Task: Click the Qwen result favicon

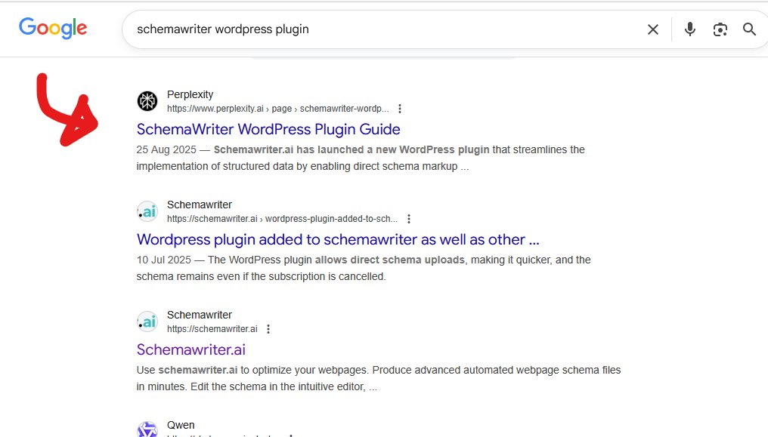Action: (147, 429)
